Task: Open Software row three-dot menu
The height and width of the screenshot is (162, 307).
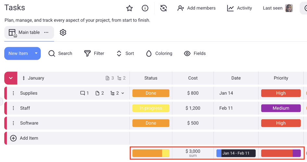Action: pyautogui.click(x=13, y=123)
